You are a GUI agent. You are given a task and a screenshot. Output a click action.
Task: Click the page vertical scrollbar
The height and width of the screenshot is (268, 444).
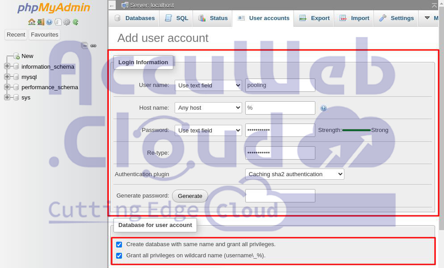(x=441, y=119)
